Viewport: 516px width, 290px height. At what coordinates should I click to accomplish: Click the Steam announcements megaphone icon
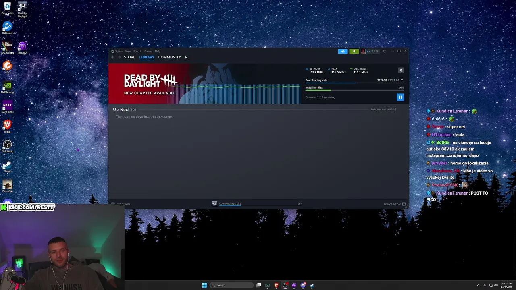coord(343,51)
